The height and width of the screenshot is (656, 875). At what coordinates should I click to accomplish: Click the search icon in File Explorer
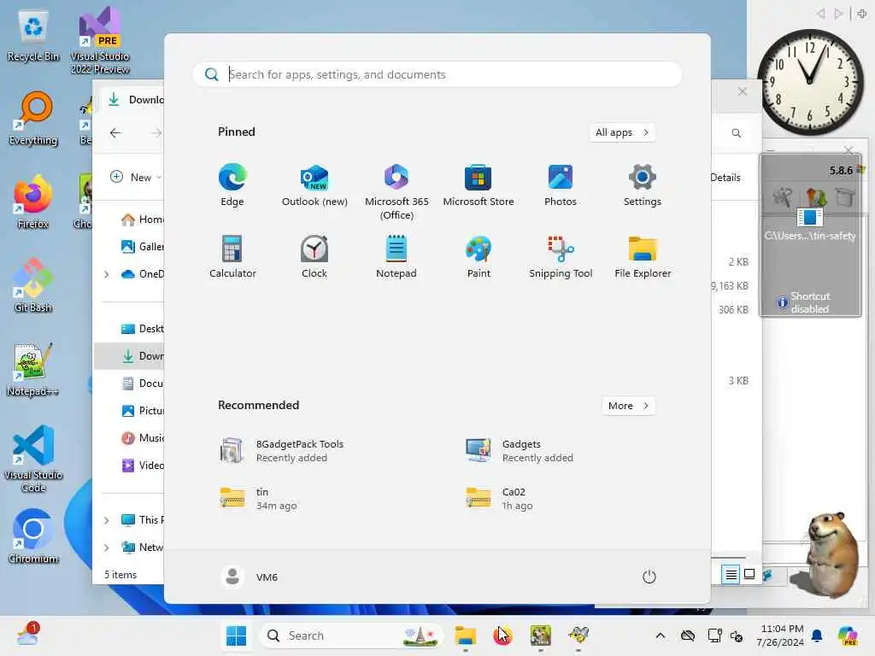pyautogui.click(x=737, y=132)
